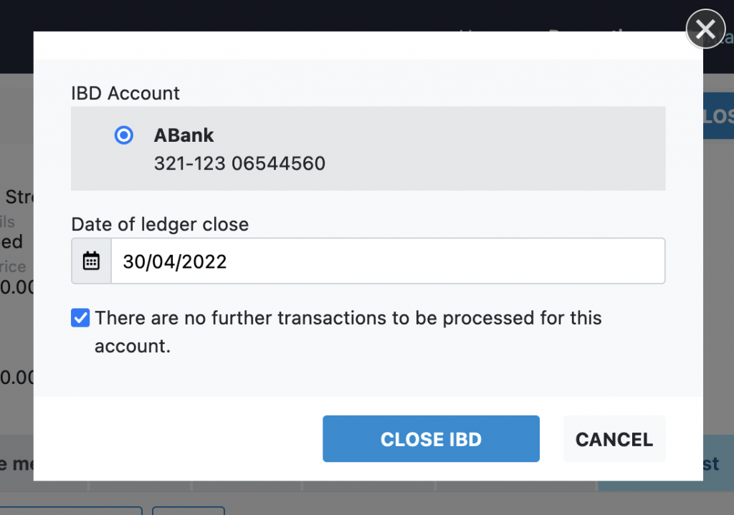Close the dialog with the X icon
The width and height of the screenshot is (734, 515).
pyautogui.click(x=705, y=29)
